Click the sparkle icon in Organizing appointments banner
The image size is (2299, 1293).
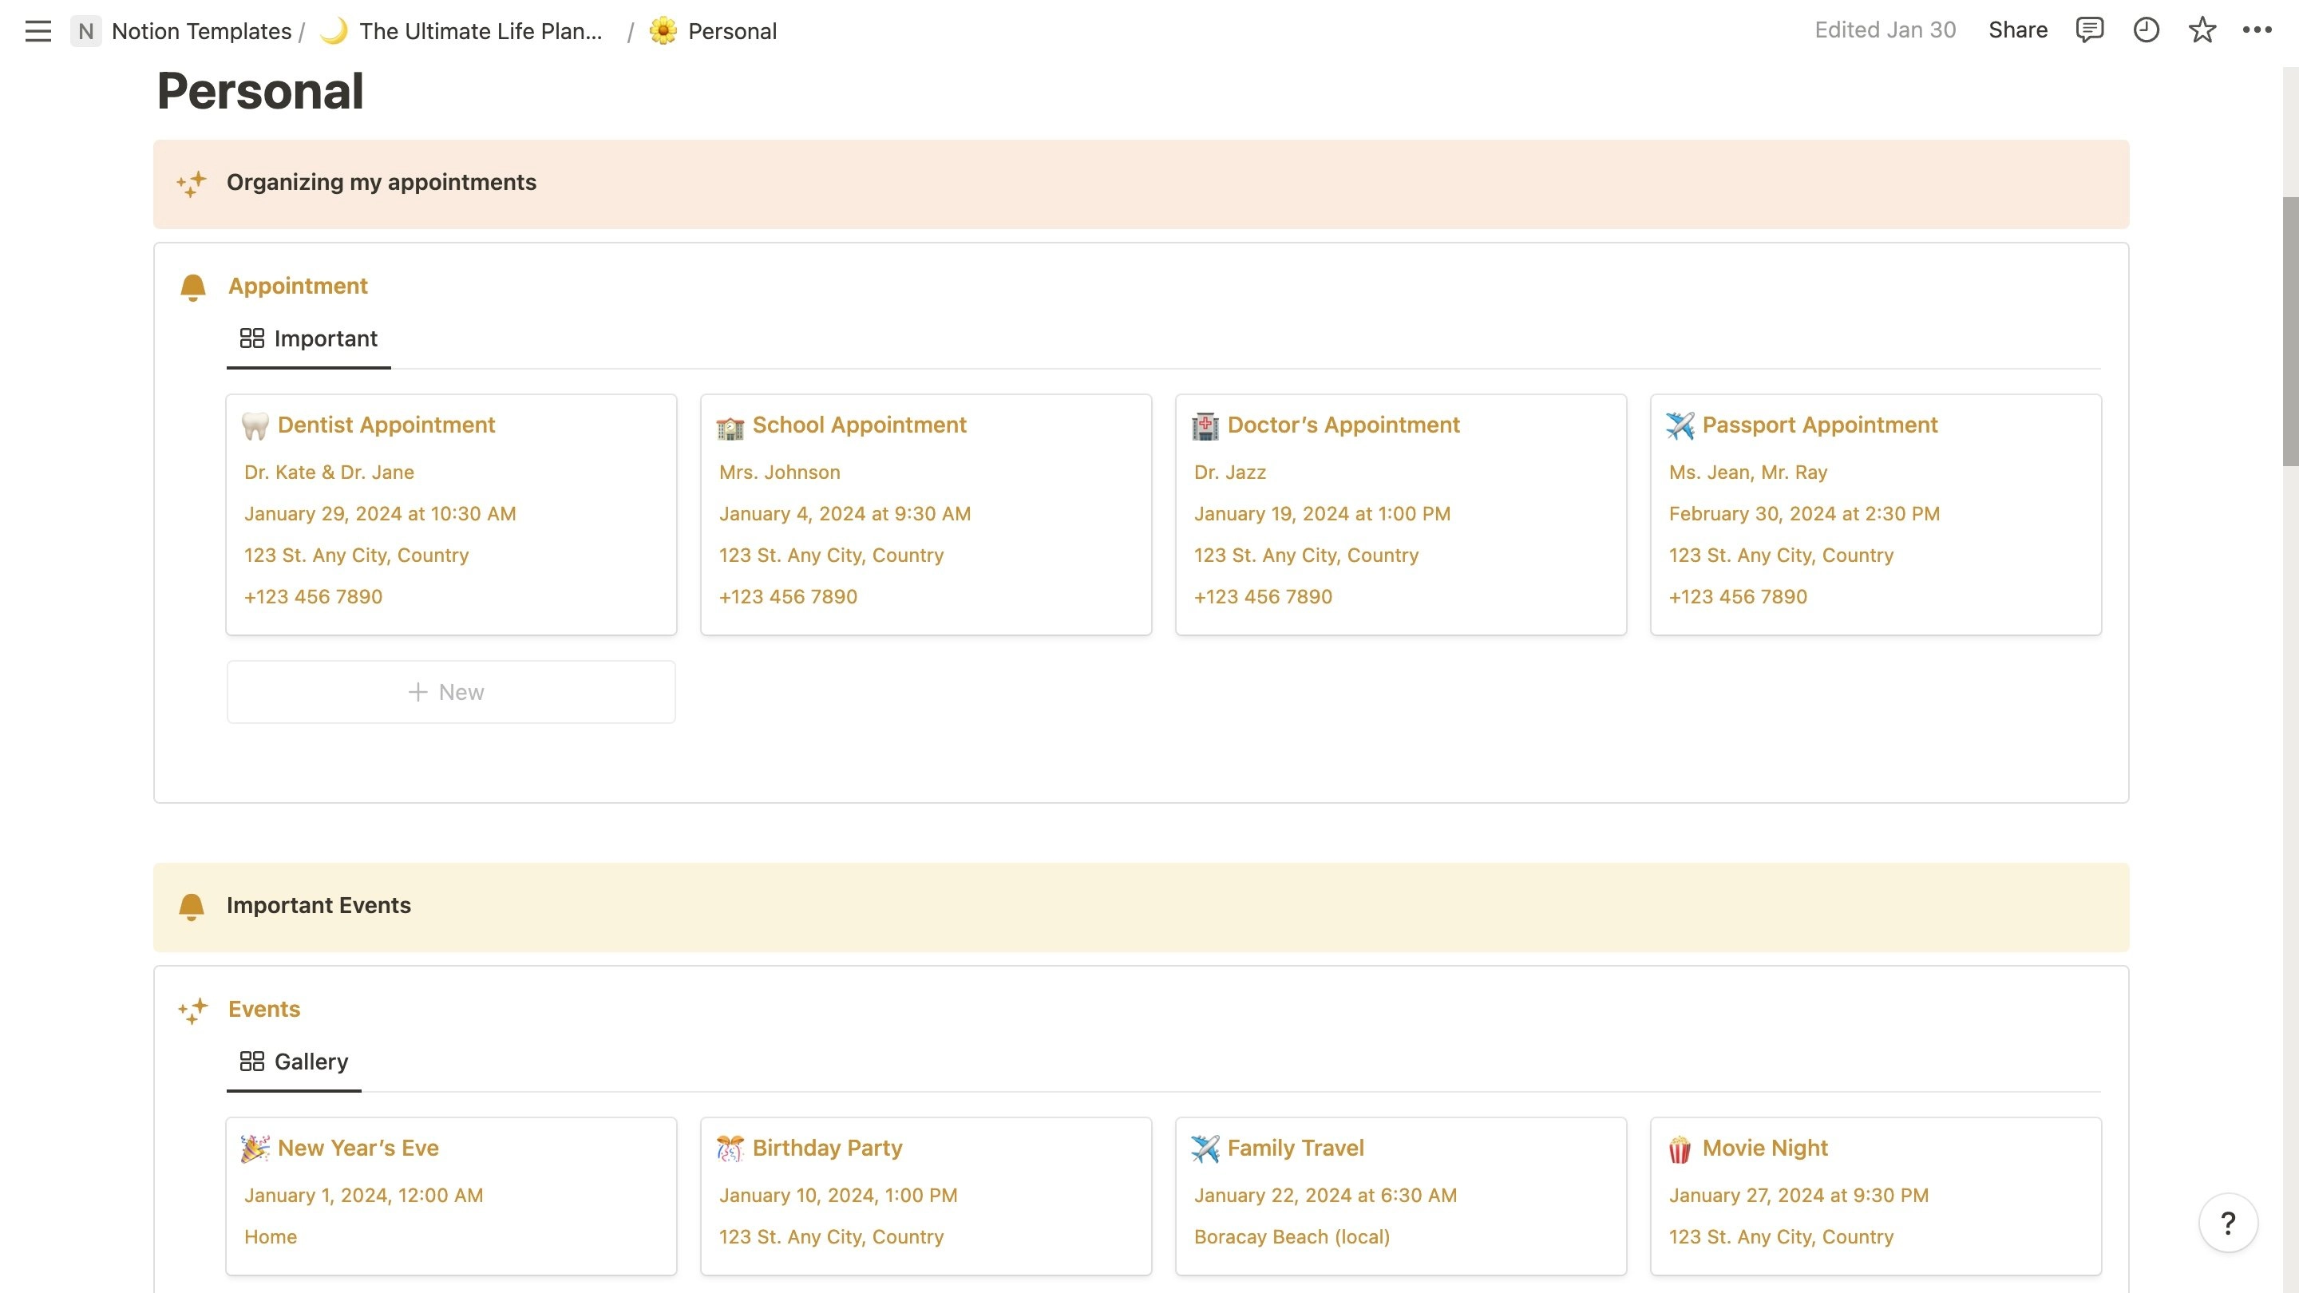191,183
